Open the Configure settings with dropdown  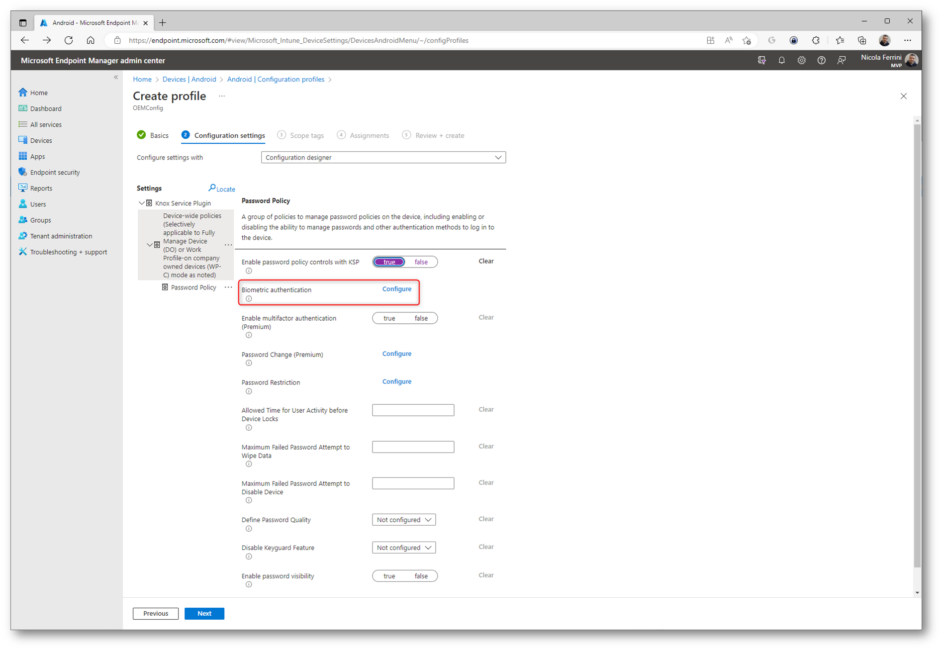click(383, 157)
